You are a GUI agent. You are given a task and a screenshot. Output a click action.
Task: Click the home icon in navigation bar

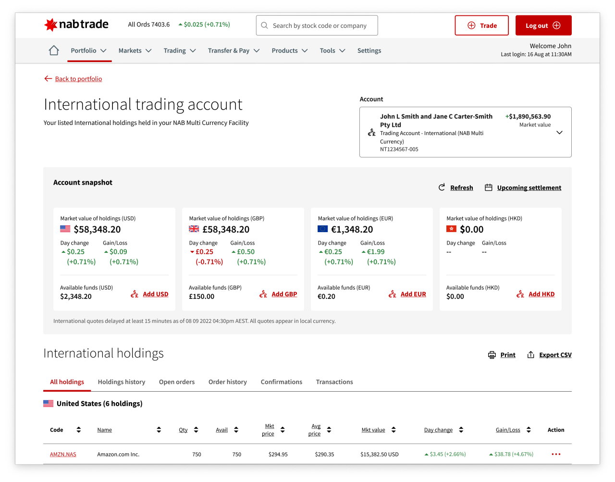[x=54, y=50]
